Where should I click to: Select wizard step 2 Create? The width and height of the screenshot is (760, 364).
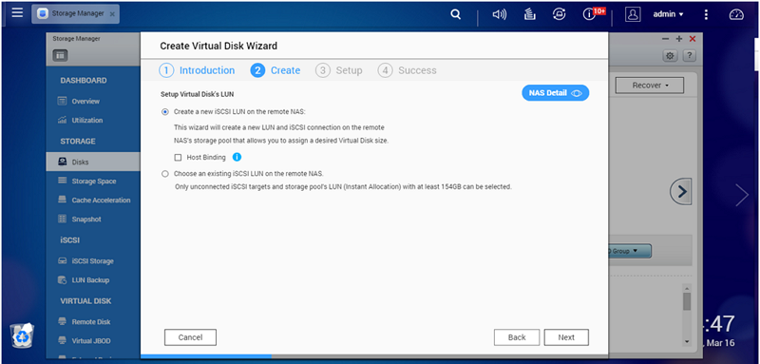(275, 70)
